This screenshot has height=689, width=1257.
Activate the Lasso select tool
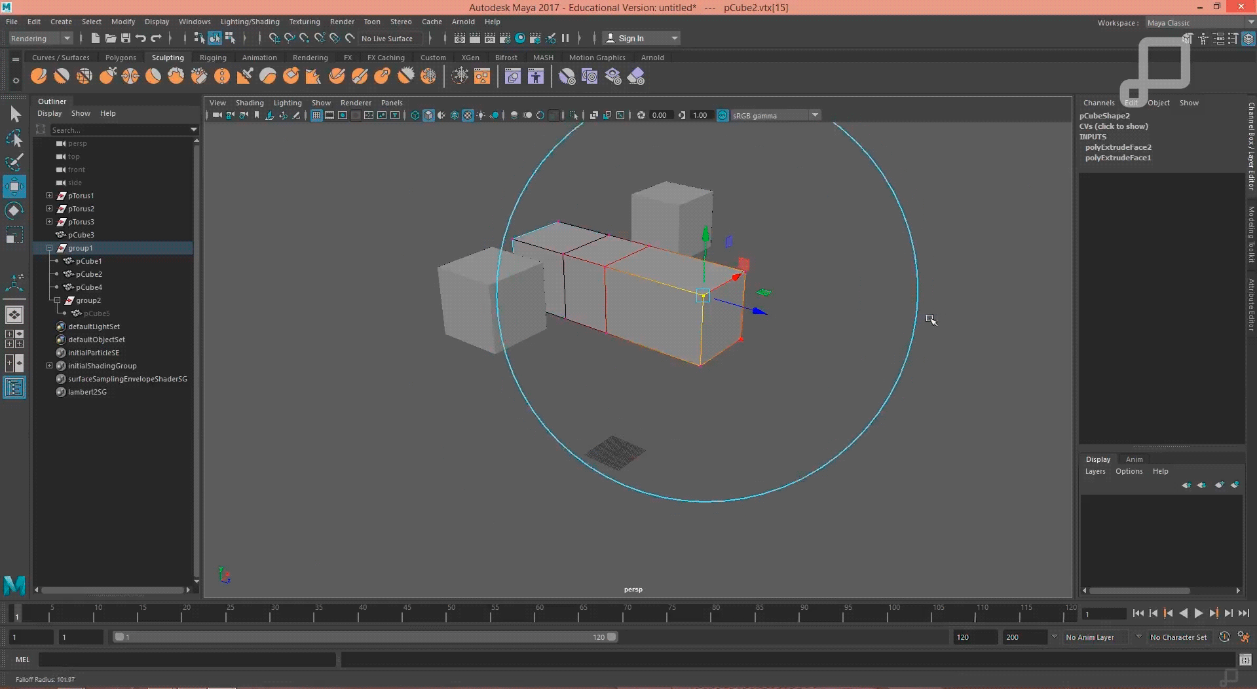(14, 138)
